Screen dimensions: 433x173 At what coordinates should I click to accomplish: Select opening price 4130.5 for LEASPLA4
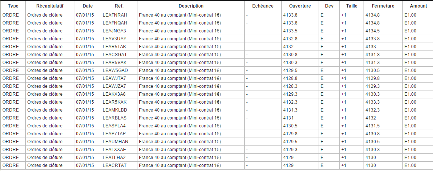point(290,126)
